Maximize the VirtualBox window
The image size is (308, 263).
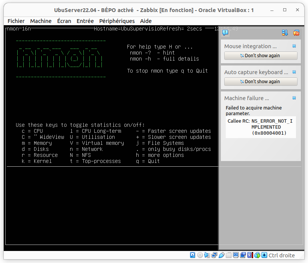tap(285, 10)
